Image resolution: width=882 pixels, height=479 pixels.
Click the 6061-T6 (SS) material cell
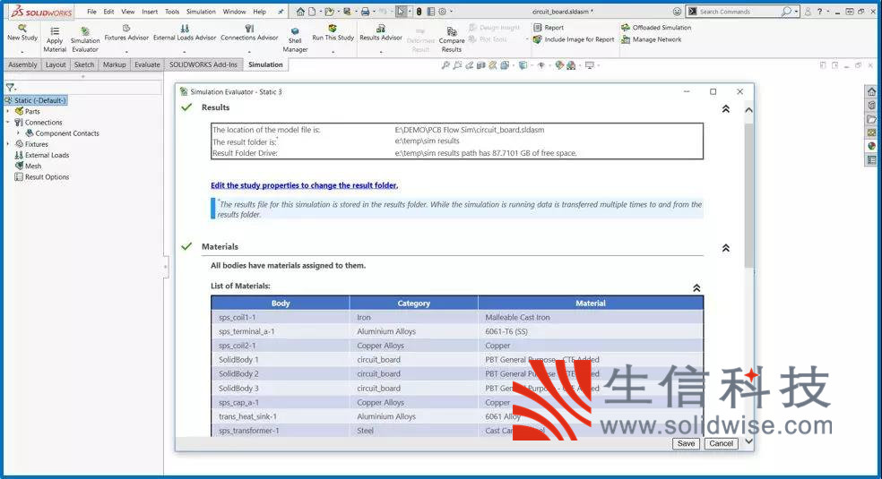(591, 331)
